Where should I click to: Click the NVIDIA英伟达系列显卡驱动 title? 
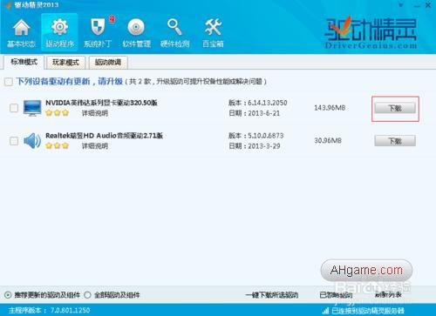101,103
